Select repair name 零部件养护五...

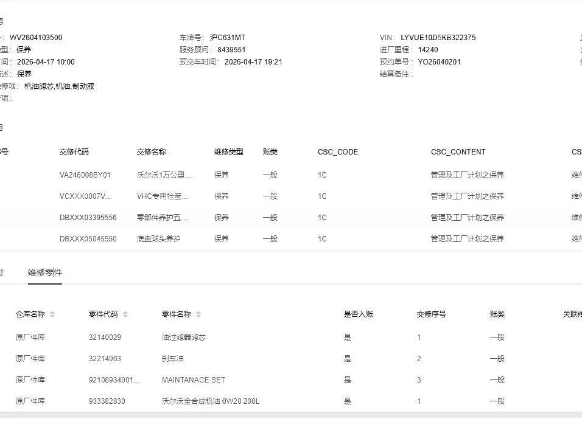click(162, 218)
